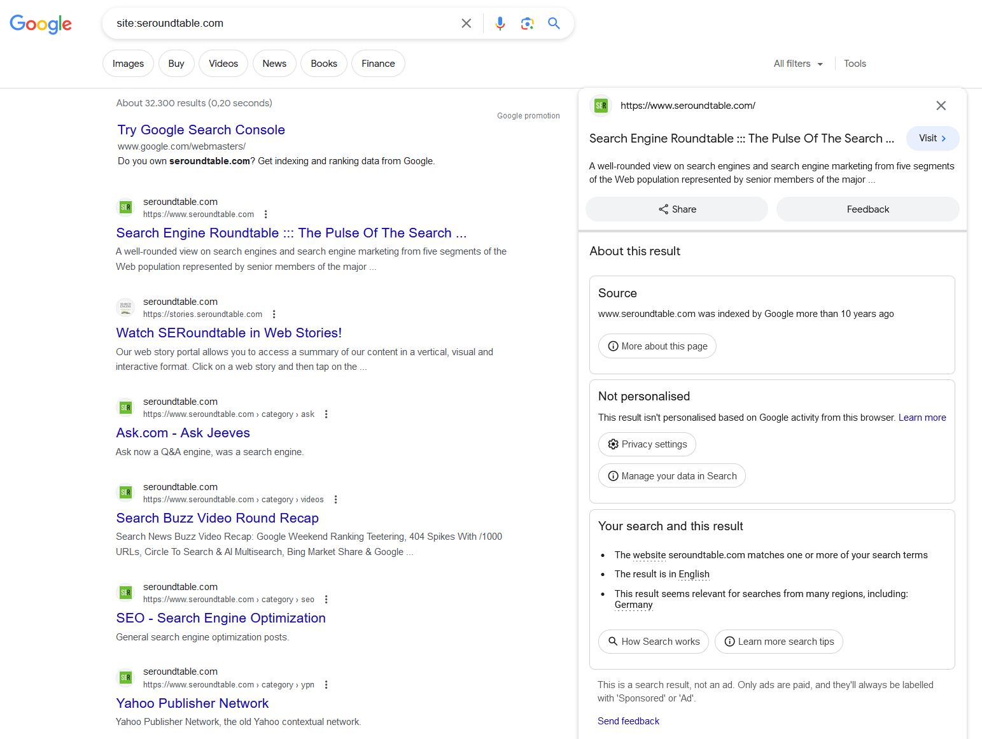Screen dimensions: 982x739
Task: Close the About this result panel
Action: pos(941,106)
